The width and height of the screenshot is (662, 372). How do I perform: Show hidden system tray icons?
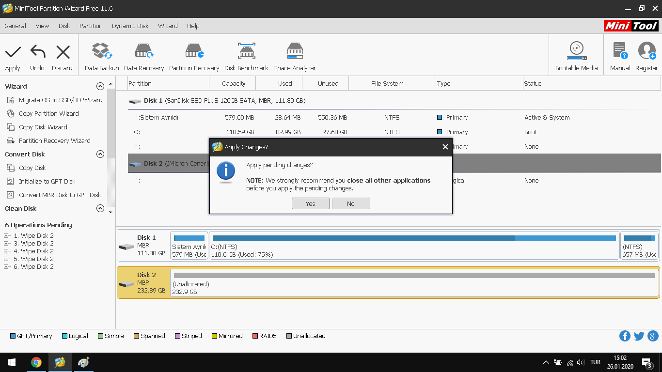click(546, 362)
